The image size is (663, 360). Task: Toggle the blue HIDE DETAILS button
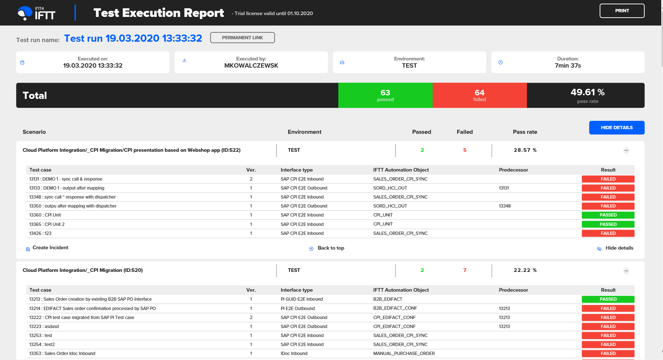point(617,128)
